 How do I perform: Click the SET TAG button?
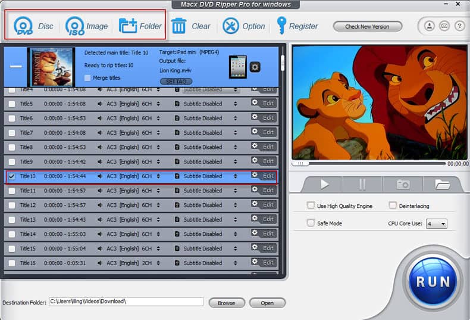pyautogui.click(x=176, y=82)
